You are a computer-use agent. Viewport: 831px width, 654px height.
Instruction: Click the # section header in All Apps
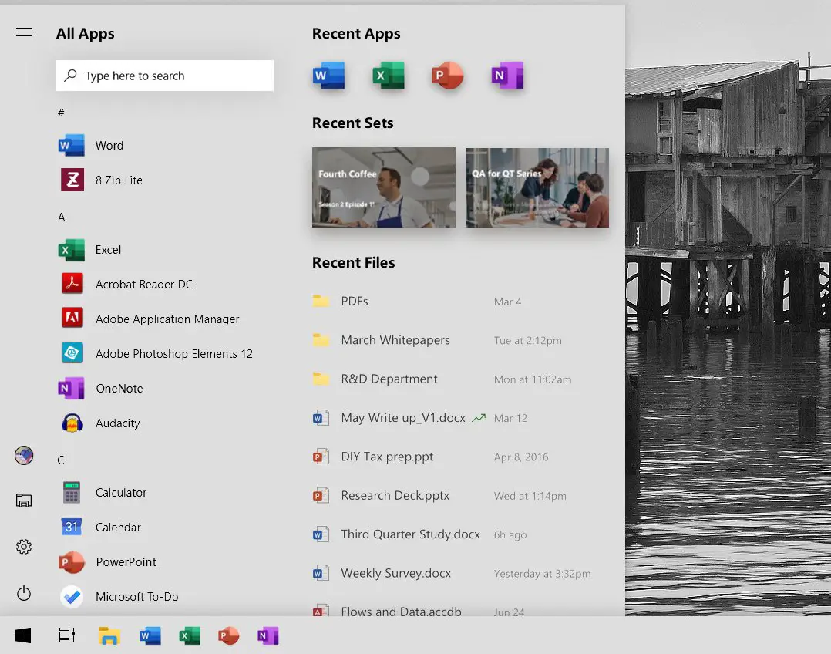click(x=61, y=113)
